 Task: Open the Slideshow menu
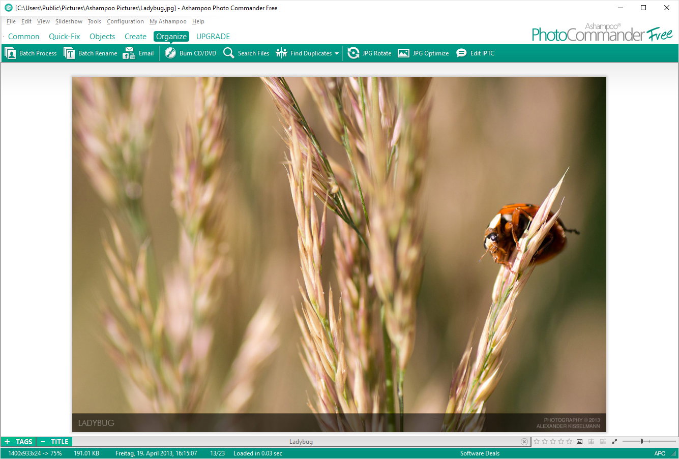click(69, 21)
